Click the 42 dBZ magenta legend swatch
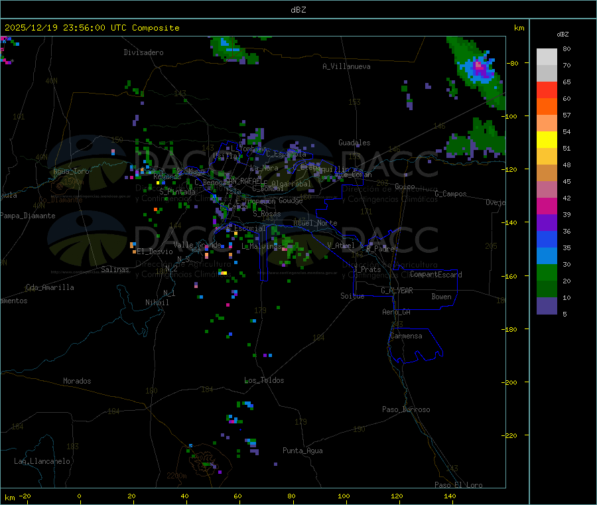 (x=547, y=206)
